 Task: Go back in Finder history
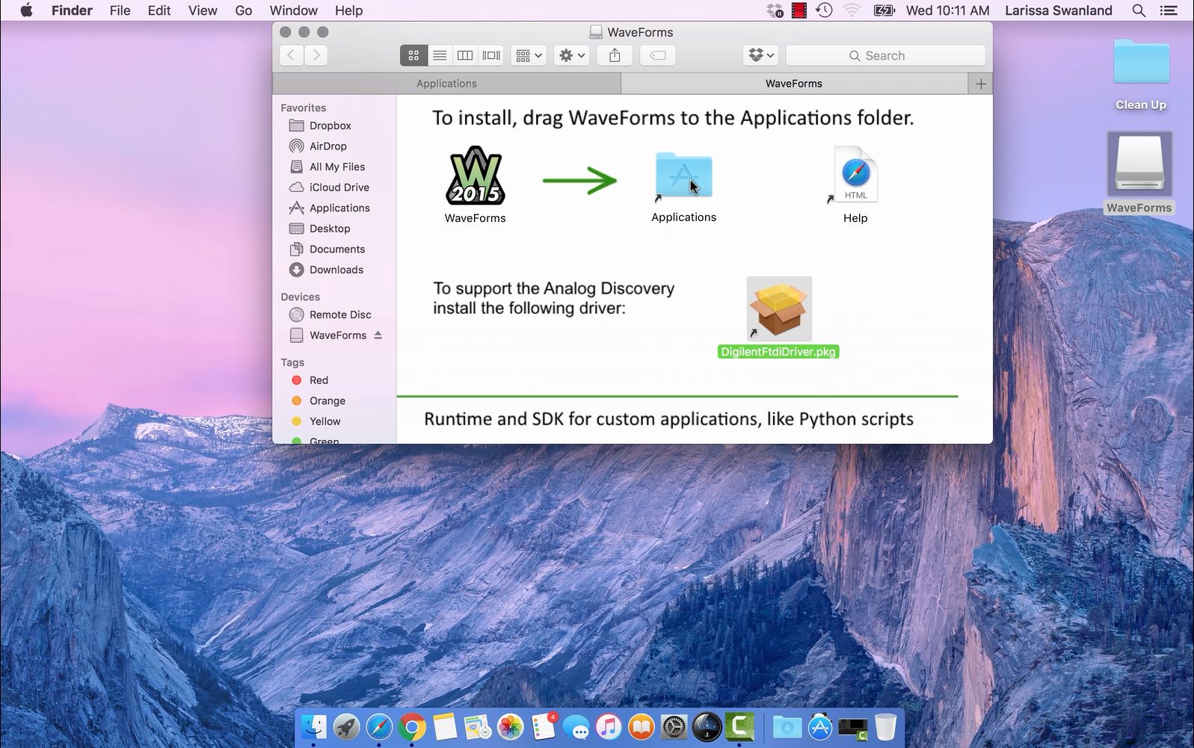tap(292, 55)
